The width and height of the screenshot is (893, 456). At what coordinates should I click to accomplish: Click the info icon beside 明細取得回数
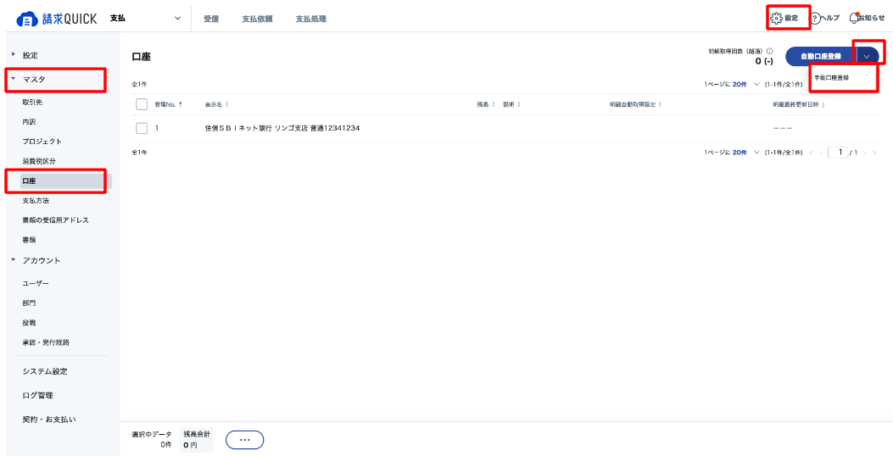770,51
